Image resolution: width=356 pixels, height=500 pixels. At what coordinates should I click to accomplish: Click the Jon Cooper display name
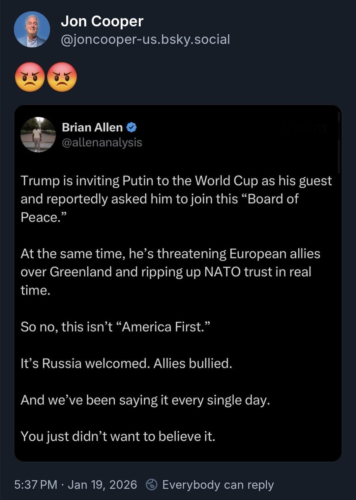tap(102, 21)
